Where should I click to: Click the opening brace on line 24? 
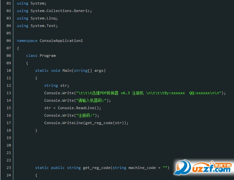(x=36, y=175)
